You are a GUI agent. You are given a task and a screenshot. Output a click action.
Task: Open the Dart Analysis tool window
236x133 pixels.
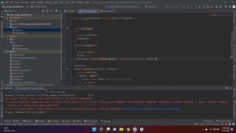[x=53, y=121]
